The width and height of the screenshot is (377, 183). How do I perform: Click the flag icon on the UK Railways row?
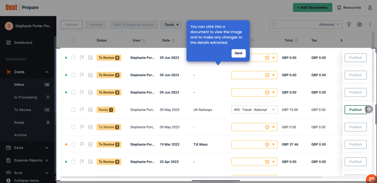click(x=82, y=110)
